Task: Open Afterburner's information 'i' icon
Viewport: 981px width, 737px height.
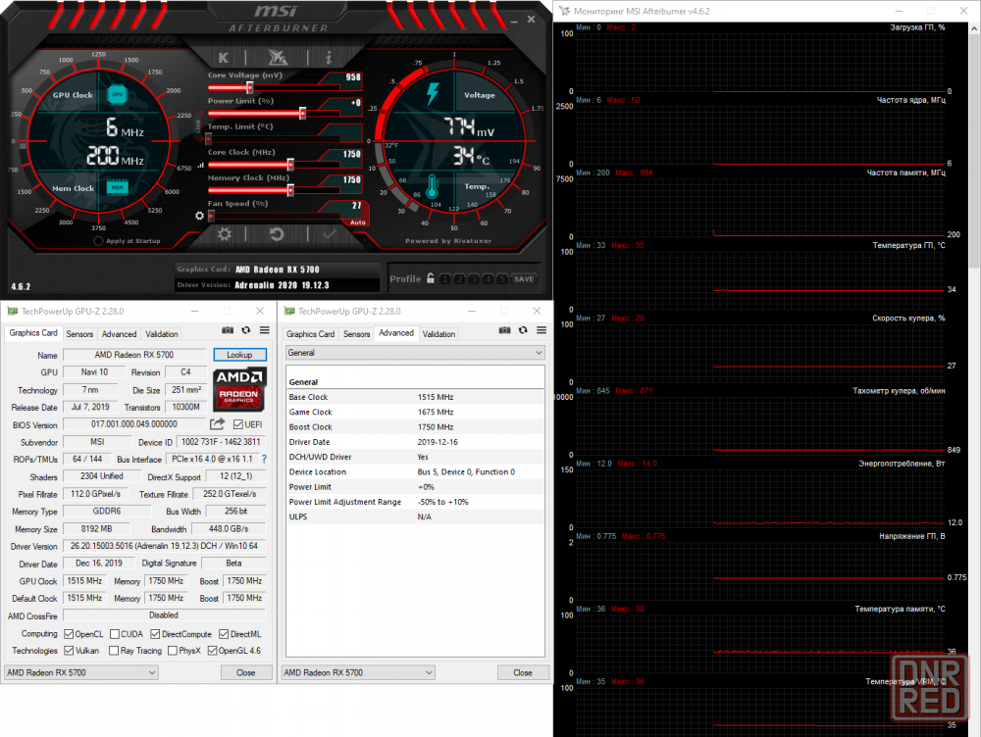Action: [x=329, y=58]
